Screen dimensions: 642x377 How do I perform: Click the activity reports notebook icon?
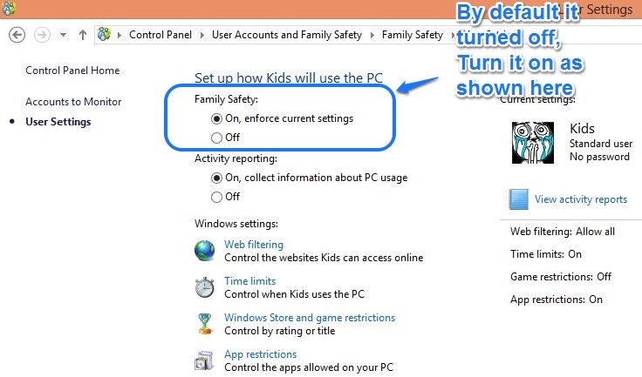(x=519, y=199)
